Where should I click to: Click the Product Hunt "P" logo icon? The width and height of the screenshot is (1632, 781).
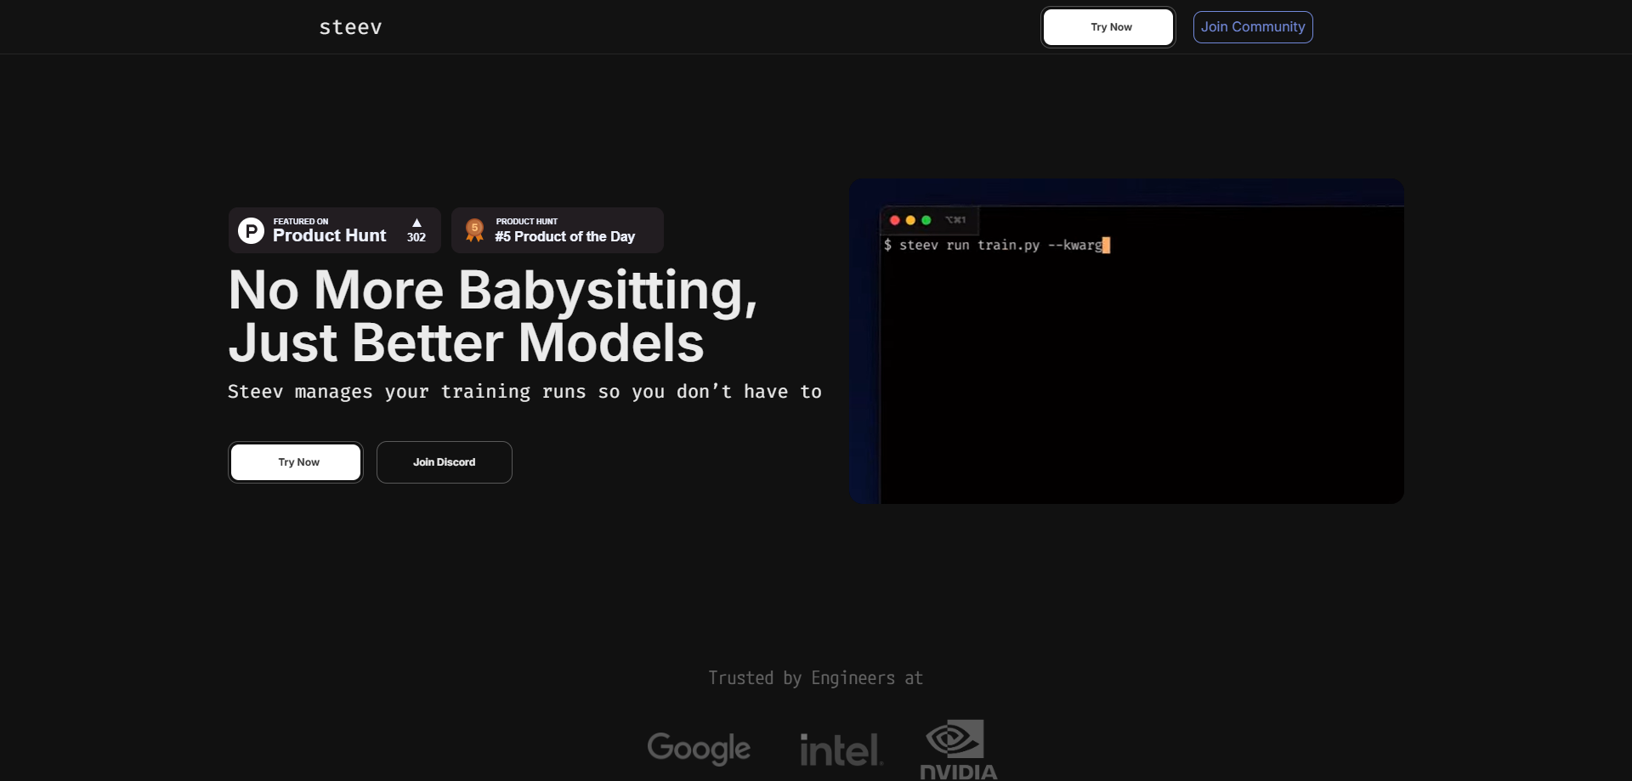click(250, 230)
